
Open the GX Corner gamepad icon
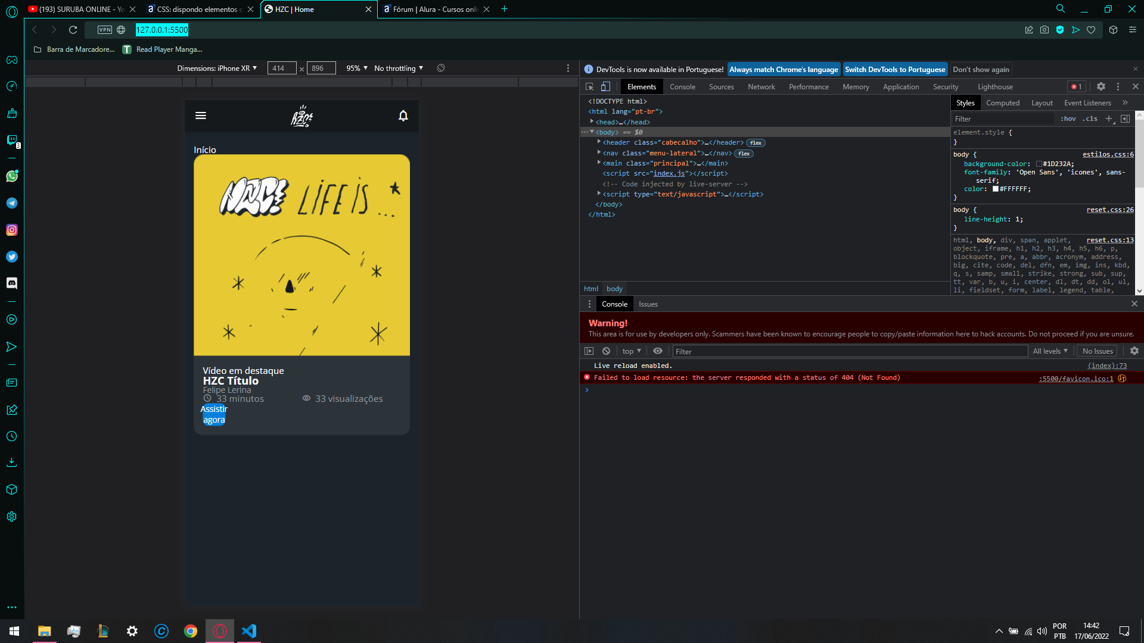point(12,60)
